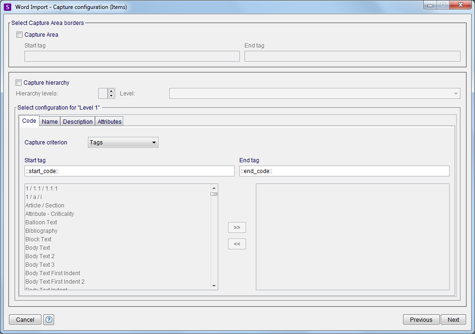This screenshot has width=475, height=334.
Task: Click the Next button
Action: pos(453,319)
